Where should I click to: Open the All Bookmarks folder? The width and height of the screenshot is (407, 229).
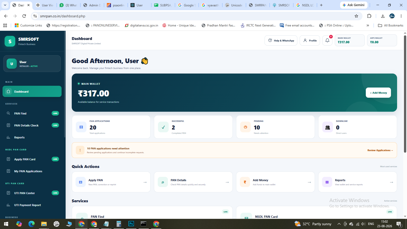tap(391, 25)
